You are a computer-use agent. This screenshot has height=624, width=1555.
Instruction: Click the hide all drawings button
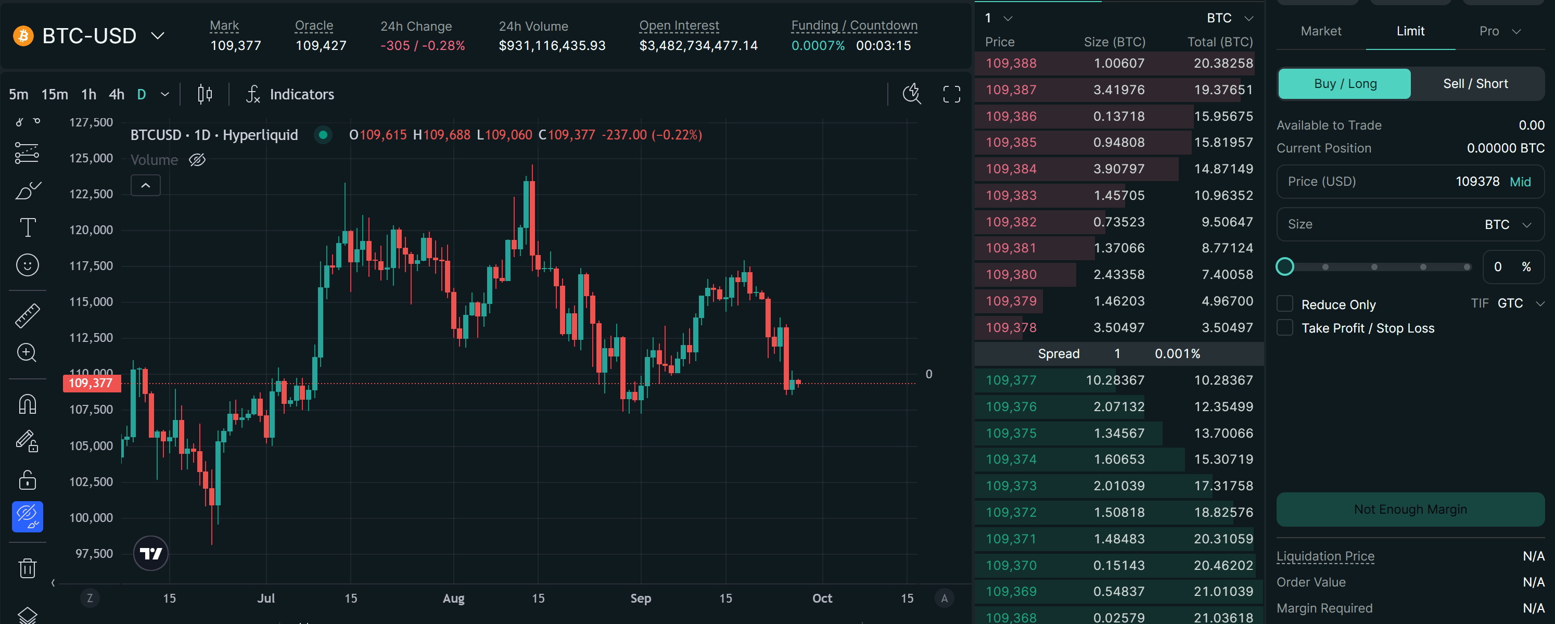tap(27, 516)
